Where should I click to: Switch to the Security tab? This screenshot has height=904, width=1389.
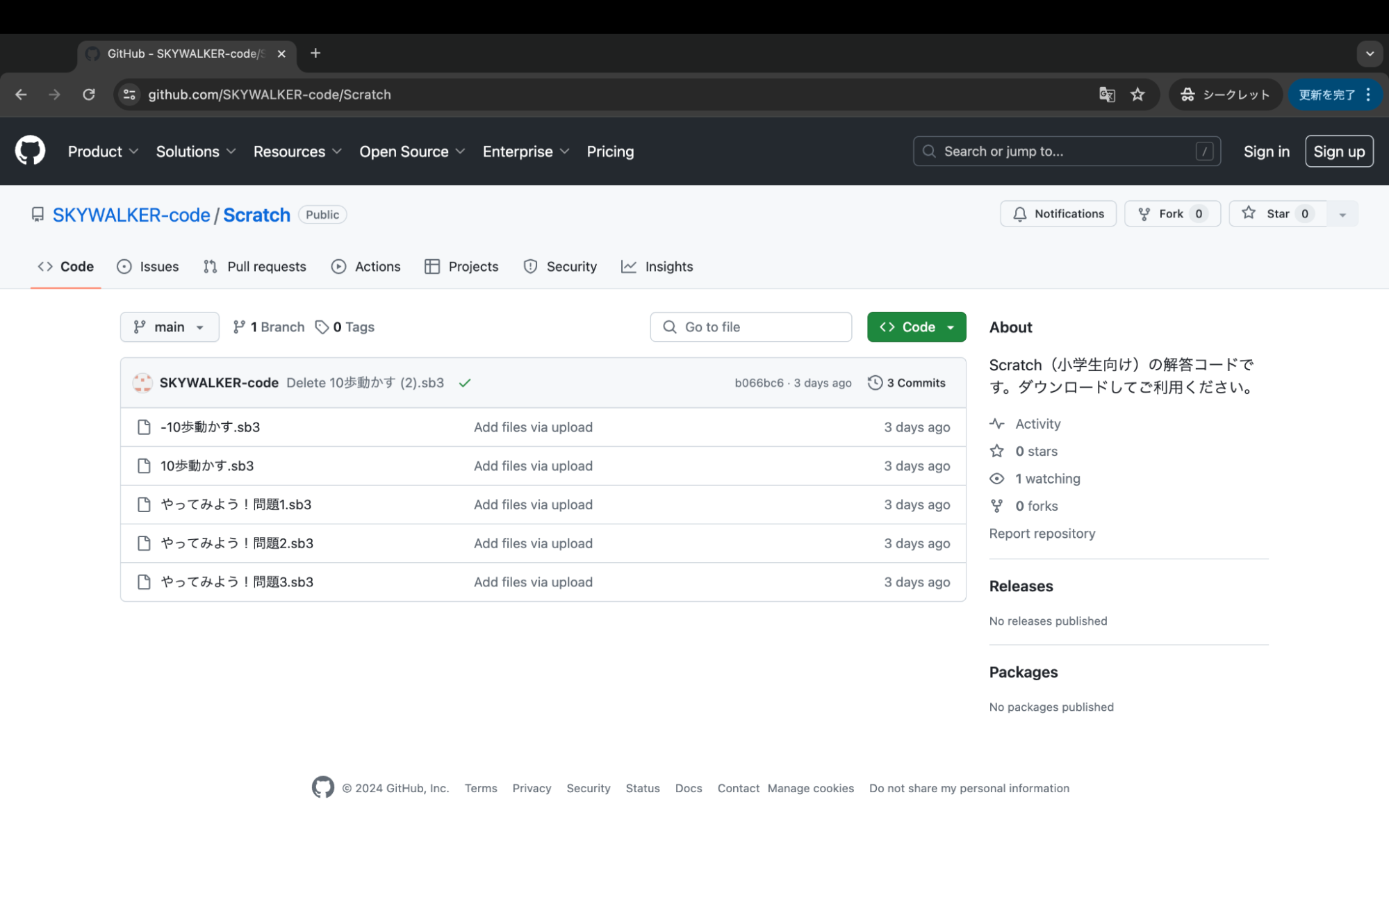coord(560,267)
